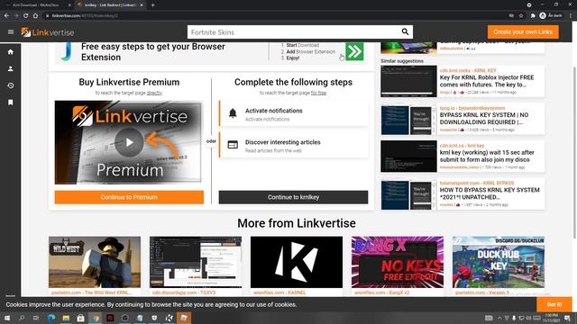Screen dimensions: 577x324
Task: Bookmark this page with star icon
Action: pyautogui.click(x=521, y=16)
